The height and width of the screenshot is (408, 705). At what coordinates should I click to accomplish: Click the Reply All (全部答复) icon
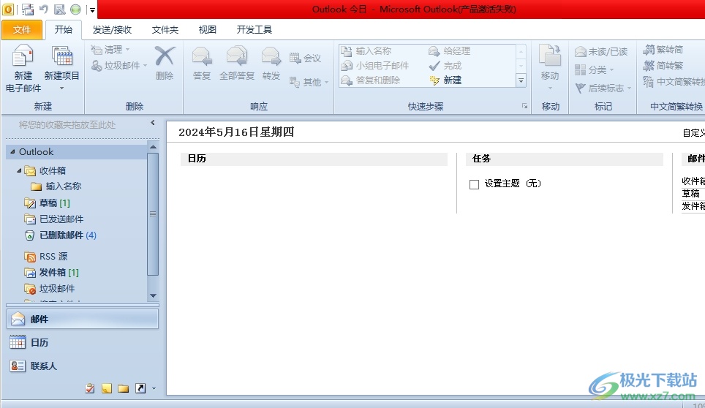[237, 57]
